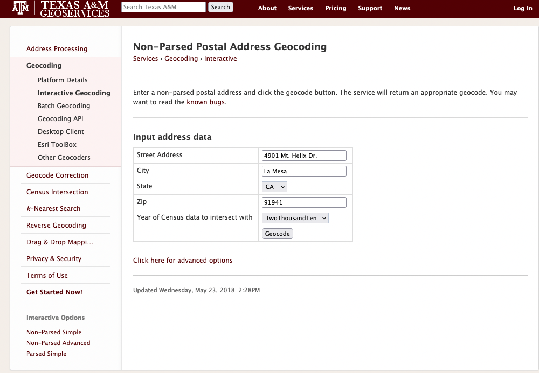This screenshot has height=373, width=539.
Task: Select Geocoding API sidebar link
Action: click(x=60, y=119)
